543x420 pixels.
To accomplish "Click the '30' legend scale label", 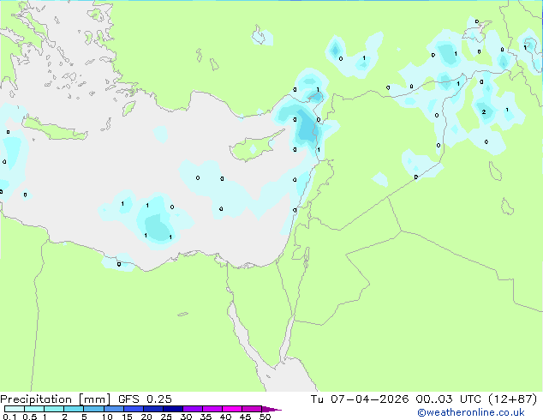I will pos(186,417).
